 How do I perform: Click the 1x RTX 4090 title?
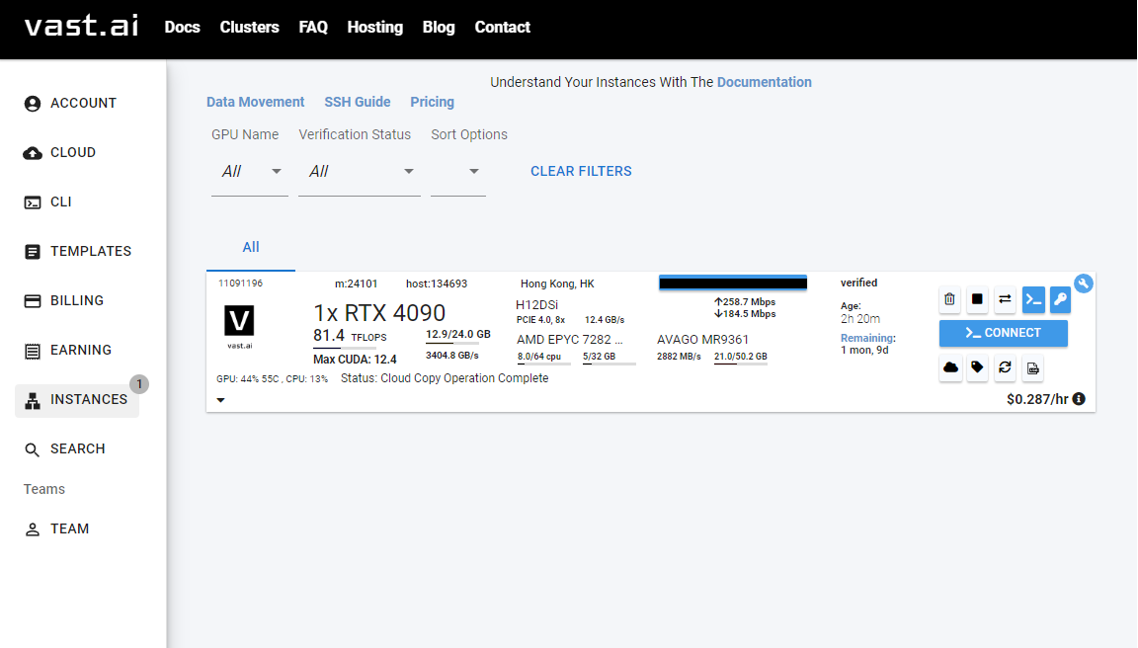(x=379, y=313)
